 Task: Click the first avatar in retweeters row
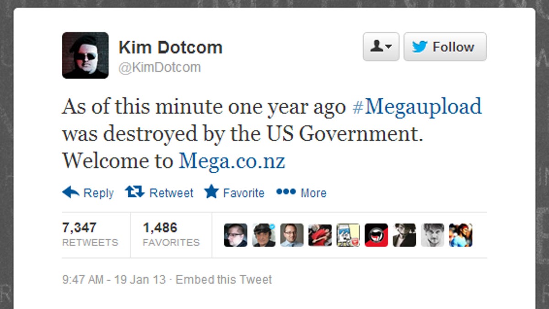pyautogui.click(x=236, y=235)
